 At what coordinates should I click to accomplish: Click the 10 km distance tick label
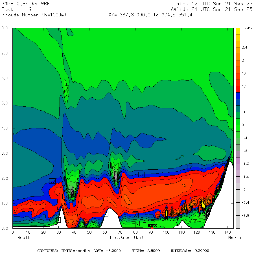click(28, 232)
